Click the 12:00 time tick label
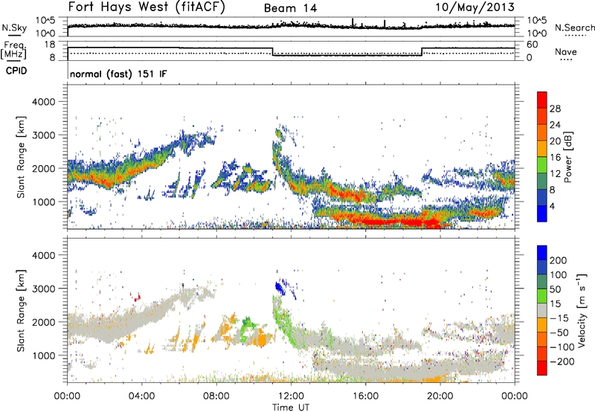The width and height of the screenshot is (595, 412). tap(291, 396)
